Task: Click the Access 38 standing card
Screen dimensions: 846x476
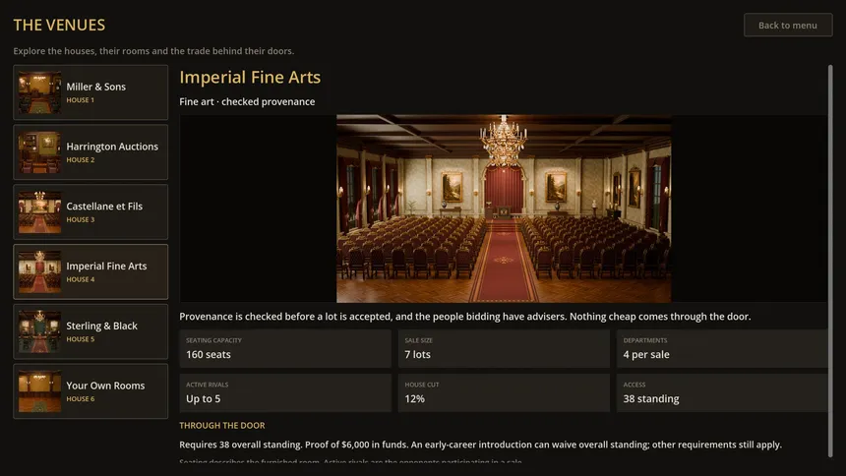Action: pos(722,392)
